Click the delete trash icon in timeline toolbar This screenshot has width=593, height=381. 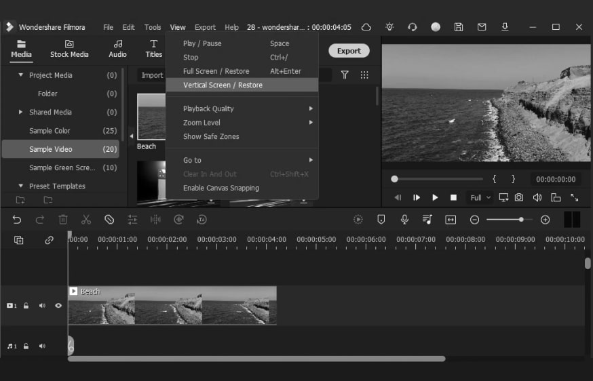(x=63, y=220)
